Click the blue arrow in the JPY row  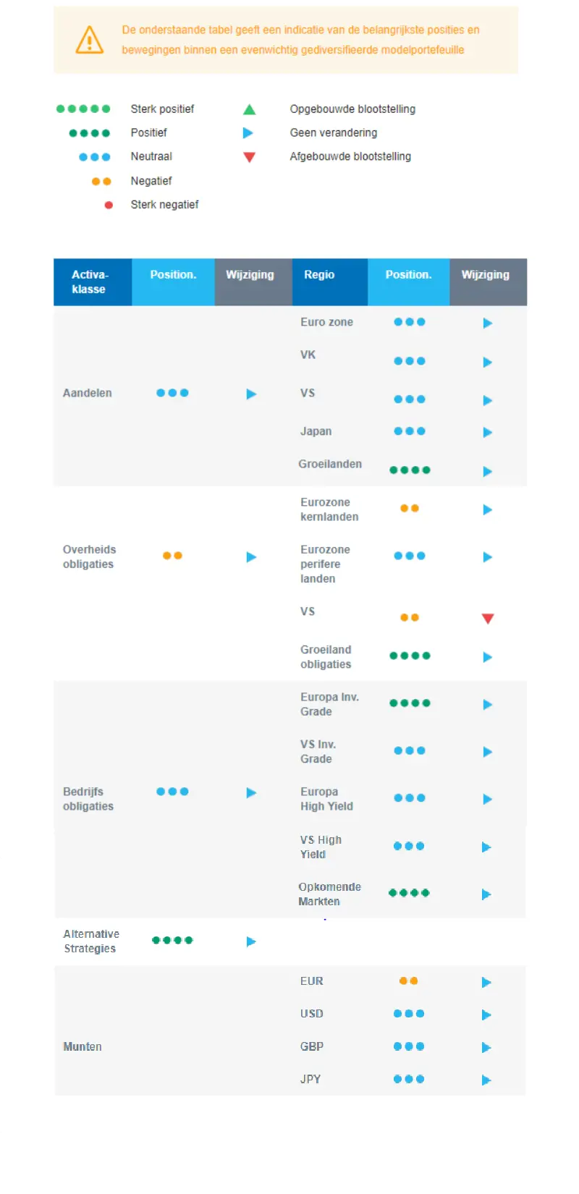[486, 1080]
